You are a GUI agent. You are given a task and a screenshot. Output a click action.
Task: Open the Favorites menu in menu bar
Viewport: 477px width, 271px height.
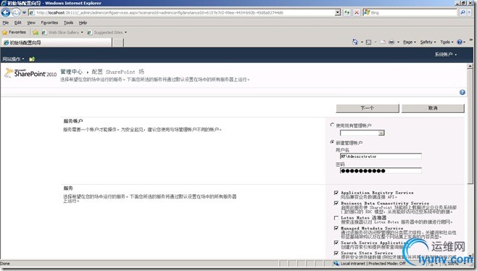coord(49,22)
